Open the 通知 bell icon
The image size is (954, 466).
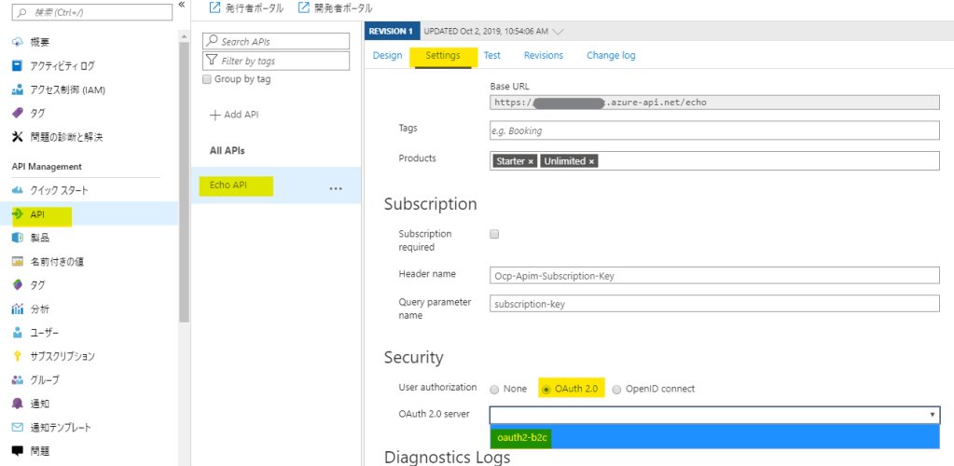click(x=17, y=404)
